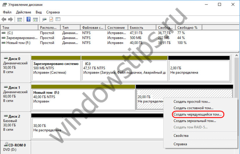Click the show/hide action pane icon
The width and height of the screenshot is (240, 154).
(35, 20)
